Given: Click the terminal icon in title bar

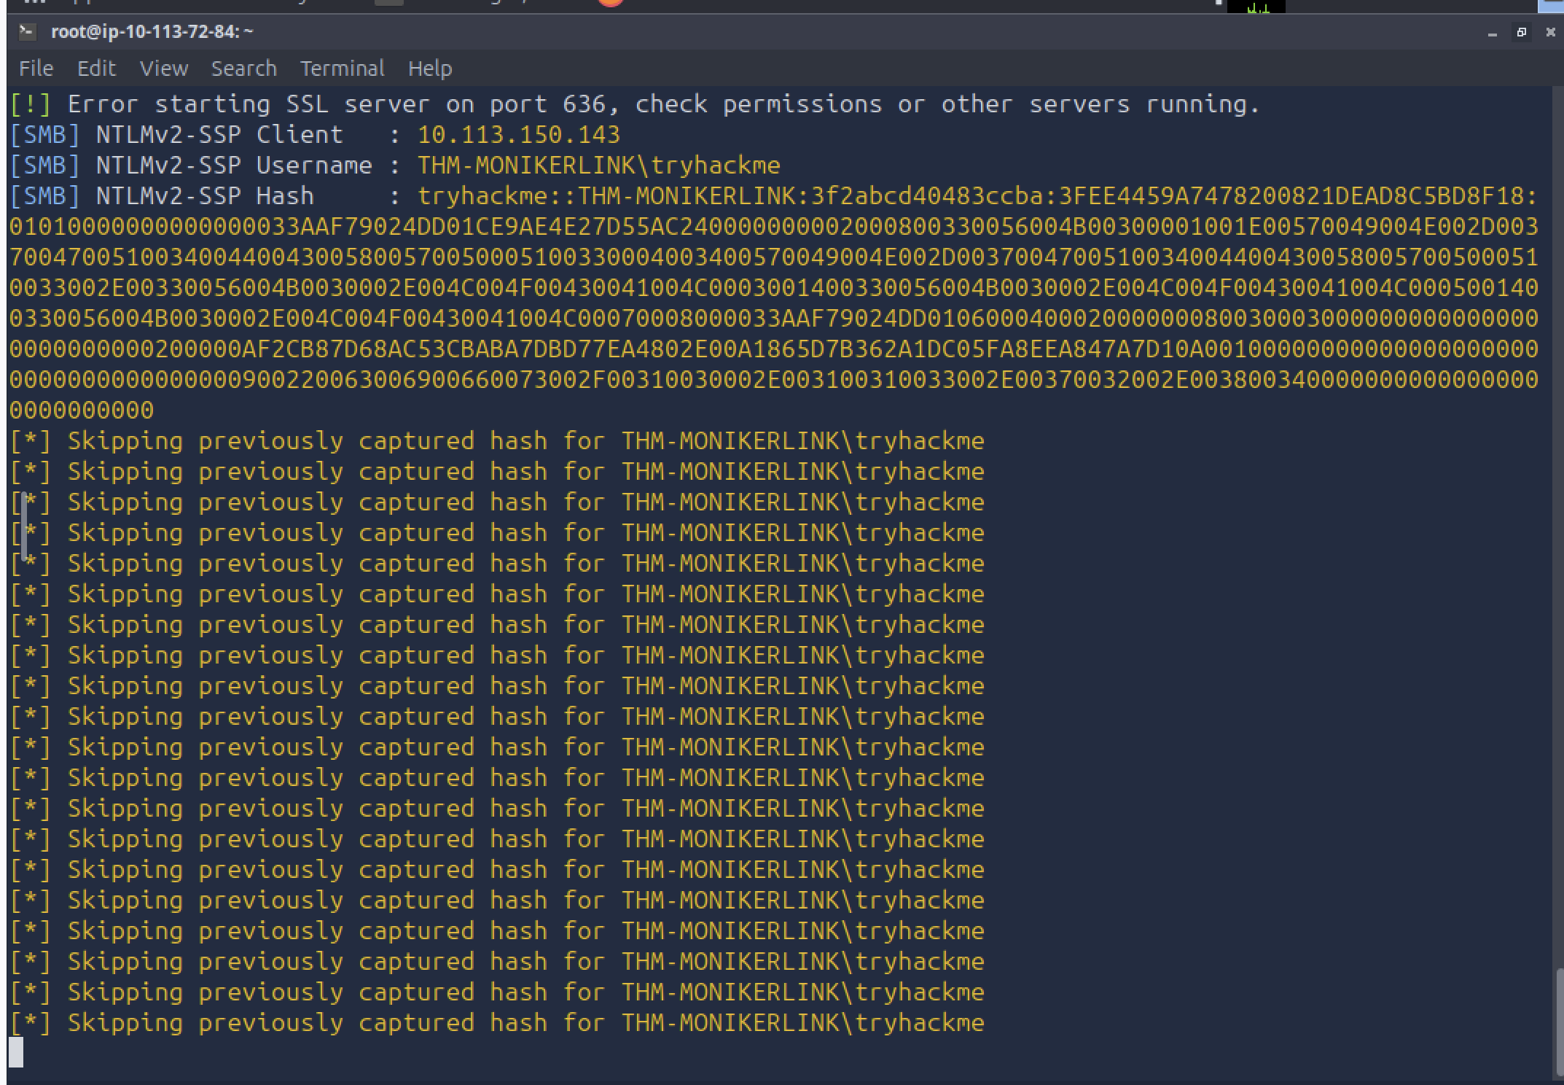Looking at the screenshot, I should [28, 31].
